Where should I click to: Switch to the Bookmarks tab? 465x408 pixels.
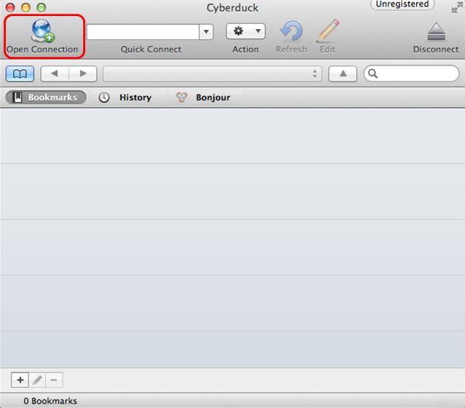(x=46, y=97)
